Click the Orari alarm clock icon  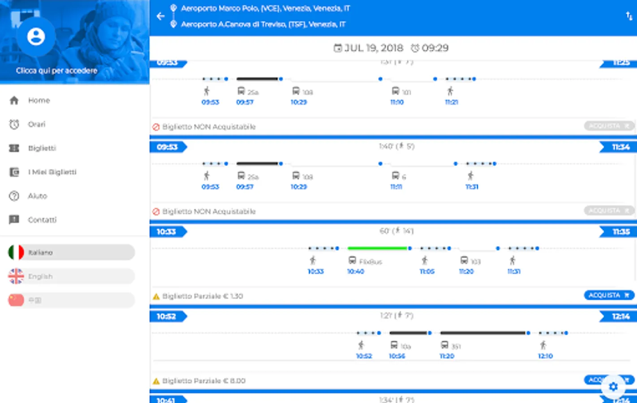pos(14,124)
